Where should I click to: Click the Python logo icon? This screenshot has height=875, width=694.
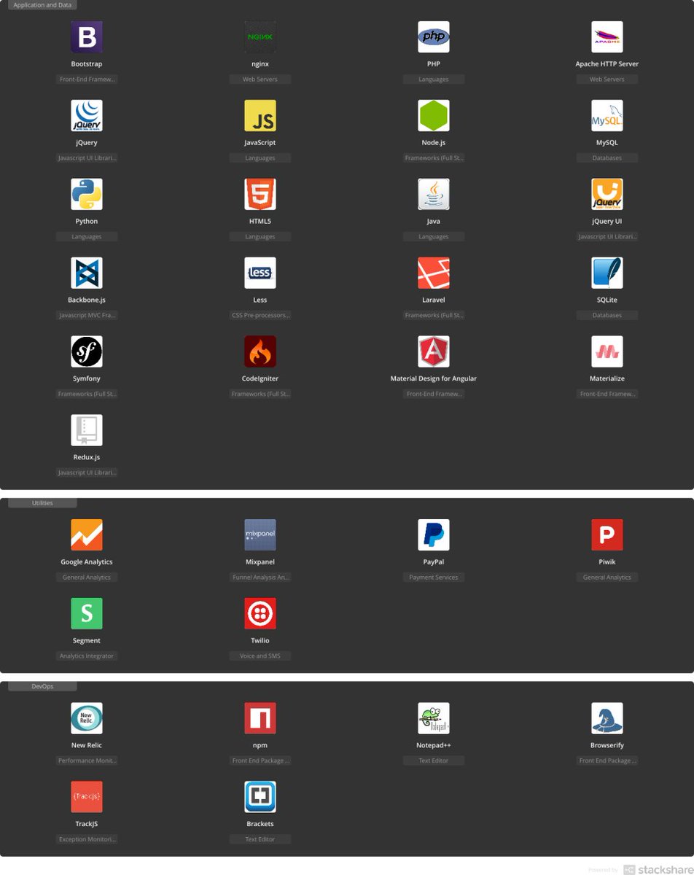point(87,194)
